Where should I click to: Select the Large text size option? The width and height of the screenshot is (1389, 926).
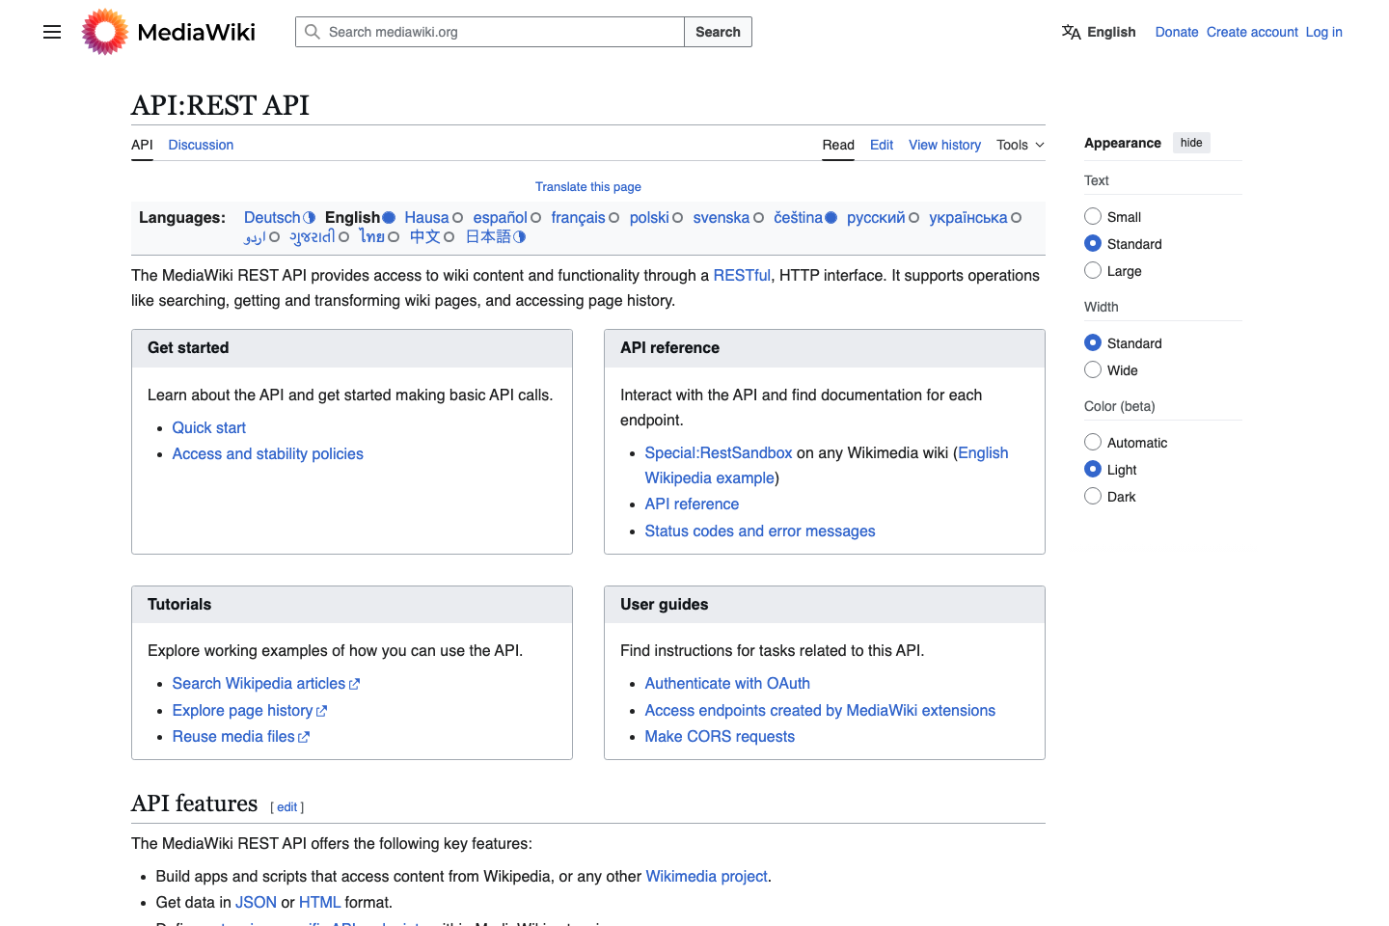[x=1092, y=270]
